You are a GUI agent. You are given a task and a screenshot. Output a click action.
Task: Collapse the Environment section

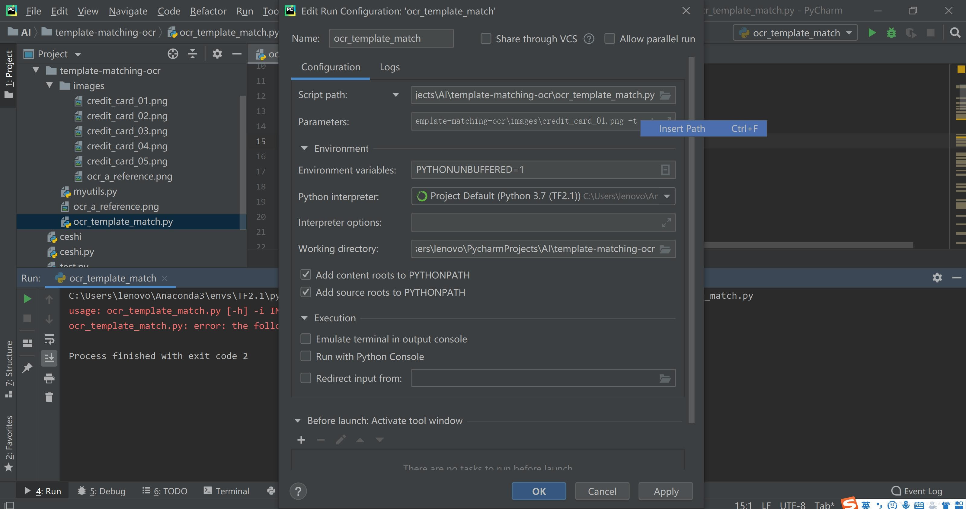[304, 148]
